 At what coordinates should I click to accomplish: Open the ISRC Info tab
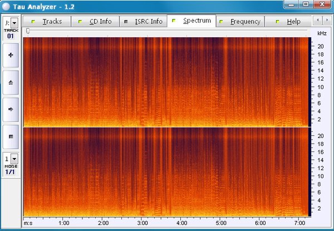coord(143,21)
